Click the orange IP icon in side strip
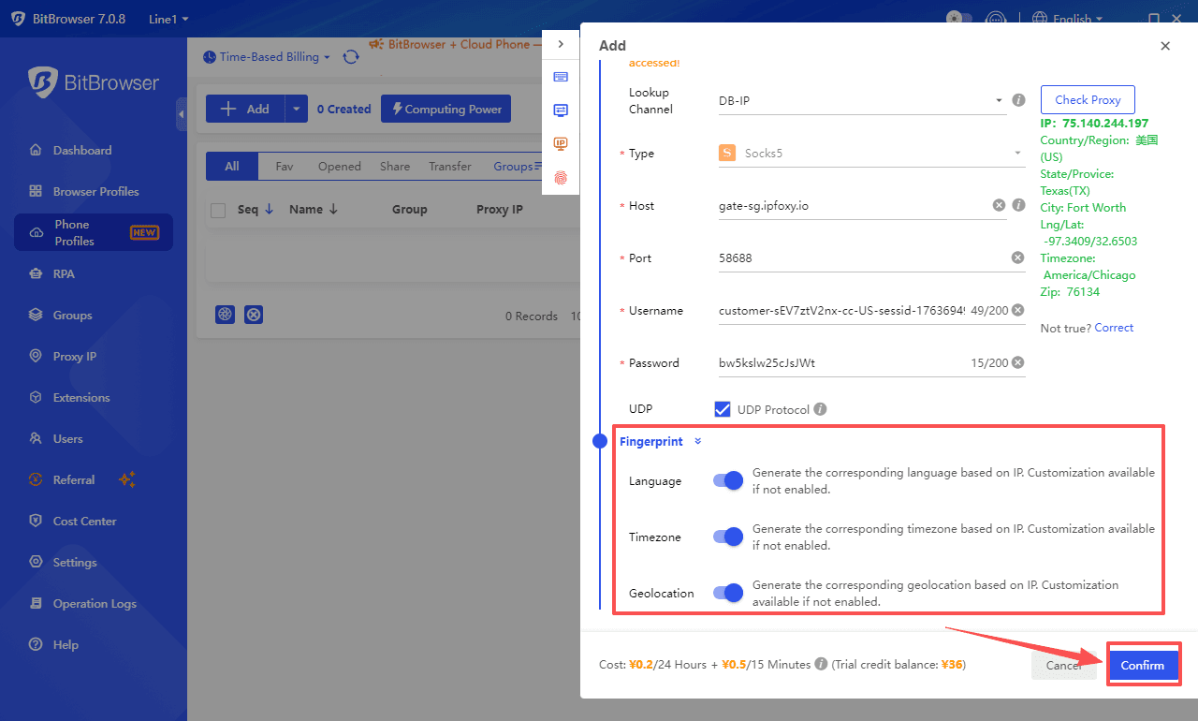1198x721 pixels. pyautogui.click(x=561, y=143)
